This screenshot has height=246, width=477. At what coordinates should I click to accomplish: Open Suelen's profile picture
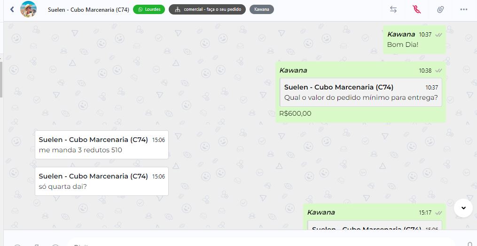coord(28,9)
